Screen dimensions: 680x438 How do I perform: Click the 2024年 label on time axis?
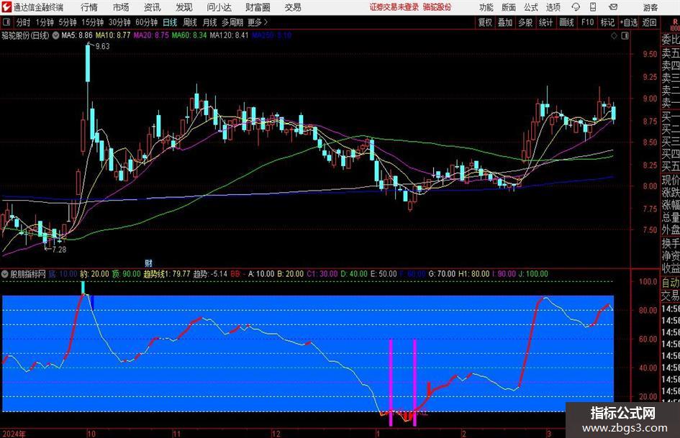[x=14, y=434]
